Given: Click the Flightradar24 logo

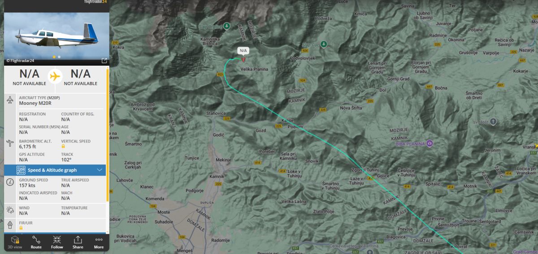Looking at the screenshot, I should [x=95, y=2].
